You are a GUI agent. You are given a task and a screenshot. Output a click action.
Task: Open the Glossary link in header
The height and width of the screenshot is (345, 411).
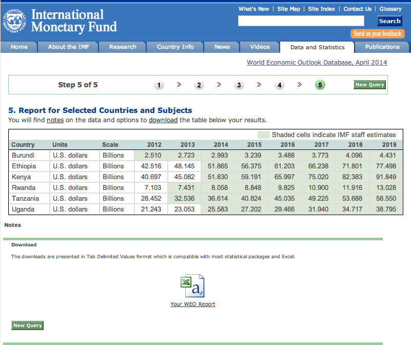[390, 9]
